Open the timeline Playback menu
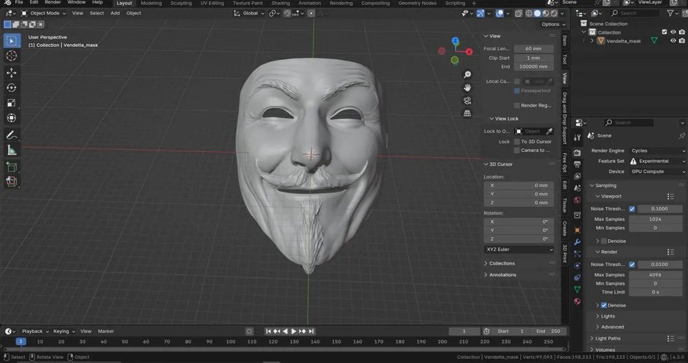 pyautogui.click(x=34, y=331)
